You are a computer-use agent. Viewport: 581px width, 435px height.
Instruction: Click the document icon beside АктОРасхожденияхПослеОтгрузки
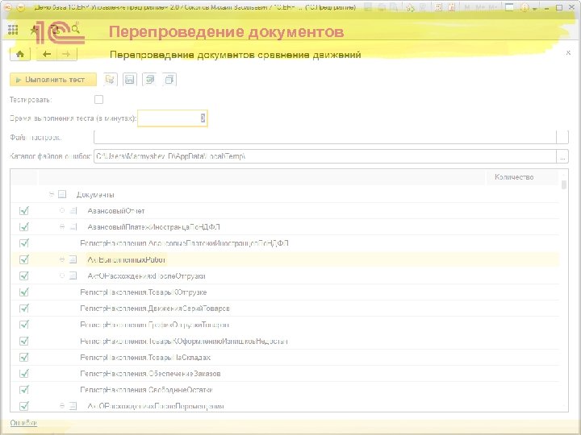pyautogui.click(x=73, y=276)
